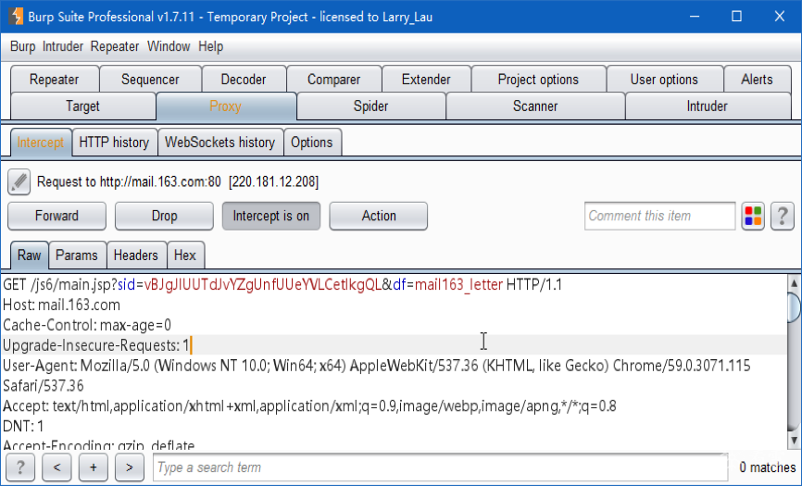Click the request scrollbar up arrow
802x486 pixels.
tap(794, 283)
